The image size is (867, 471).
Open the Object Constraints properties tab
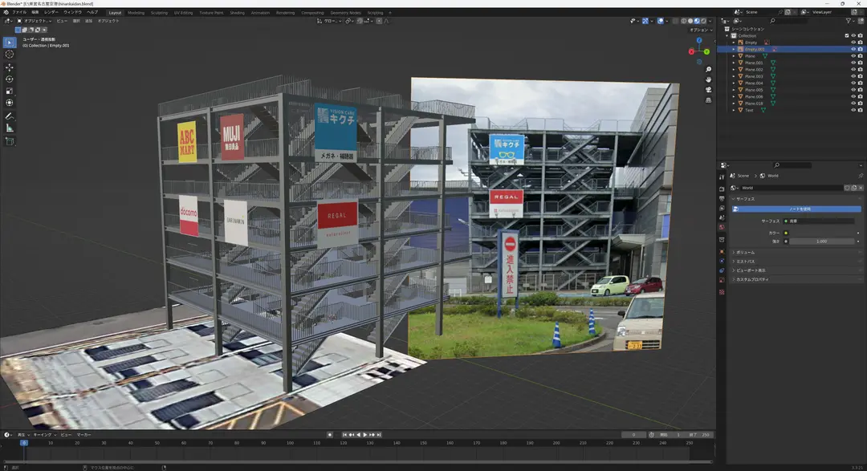tap(722, 271)
